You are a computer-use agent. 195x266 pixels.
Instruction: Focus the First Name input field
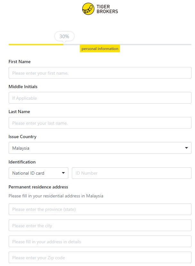pos(100,73)
